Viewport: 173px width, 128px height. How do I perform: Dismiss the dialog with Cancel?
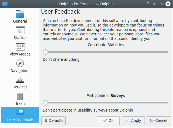(158, 120)
